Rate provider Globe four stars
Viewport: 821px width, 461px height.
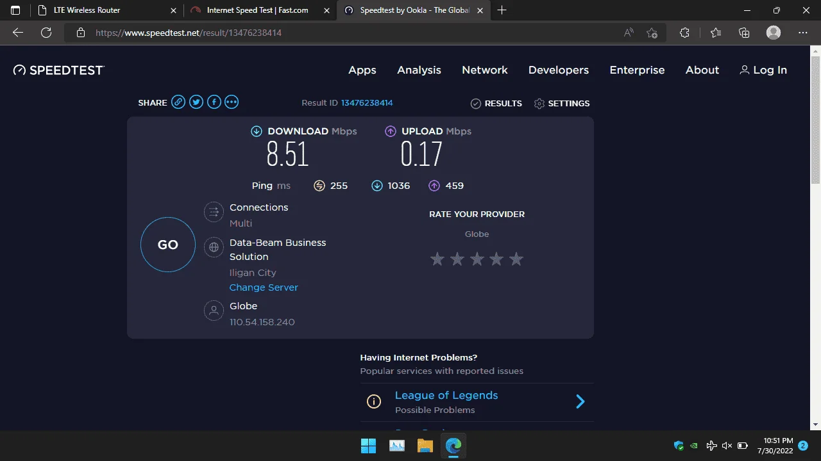click(496, 259)
